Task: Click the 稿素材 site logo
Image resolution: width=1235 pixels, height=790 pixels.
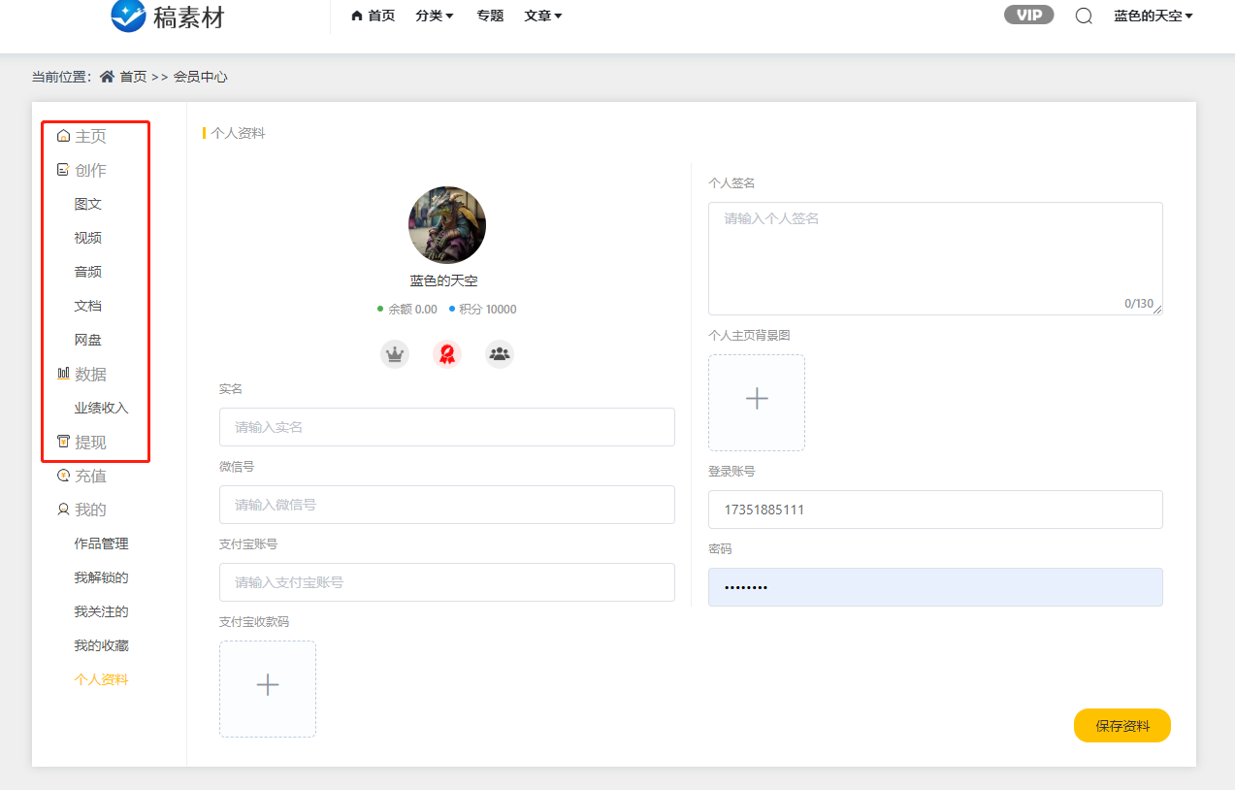Action: pos(168,16)
